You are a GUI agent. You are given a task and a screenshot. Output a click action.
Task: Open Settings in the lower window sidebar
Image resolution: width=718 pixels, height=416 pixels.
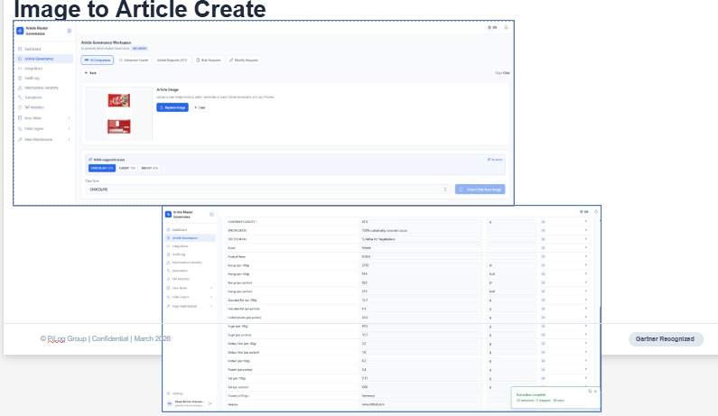click(177, 393)
